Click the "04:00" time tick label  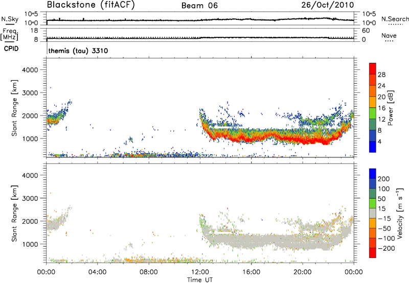click(x=97, y=272)
